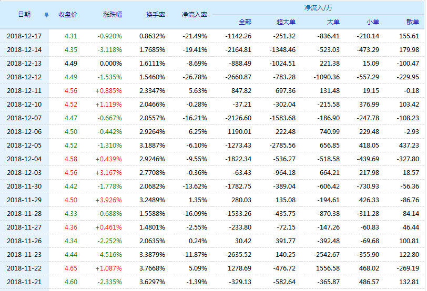Select the date cell 2018-11-22
Viewport: 427px width, 291px height.
[24, 268]
